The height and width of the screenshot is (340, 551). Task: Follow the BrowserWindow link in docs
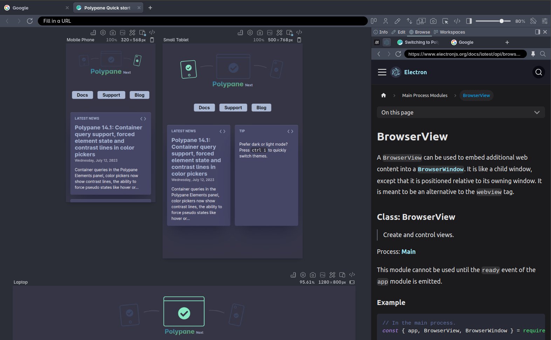[x=441, y=169]
